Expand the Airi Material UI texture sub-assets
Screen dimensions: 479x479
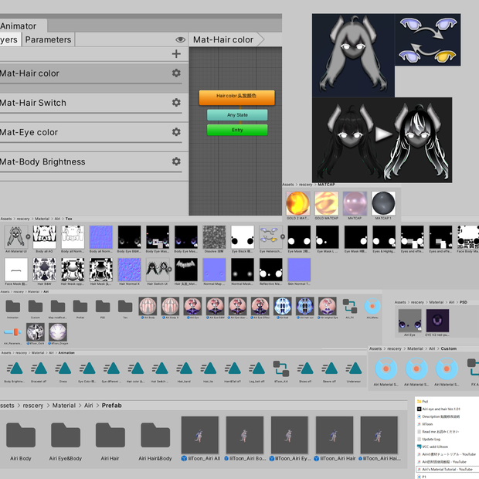(28, 236)
